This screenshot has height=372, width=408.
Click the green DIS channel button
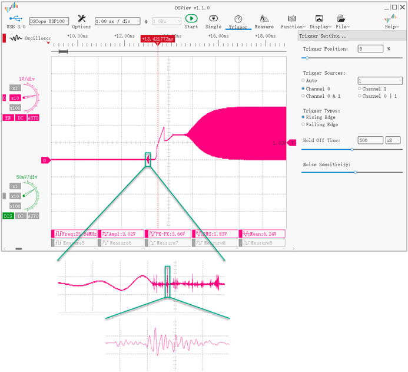point(8,216)
